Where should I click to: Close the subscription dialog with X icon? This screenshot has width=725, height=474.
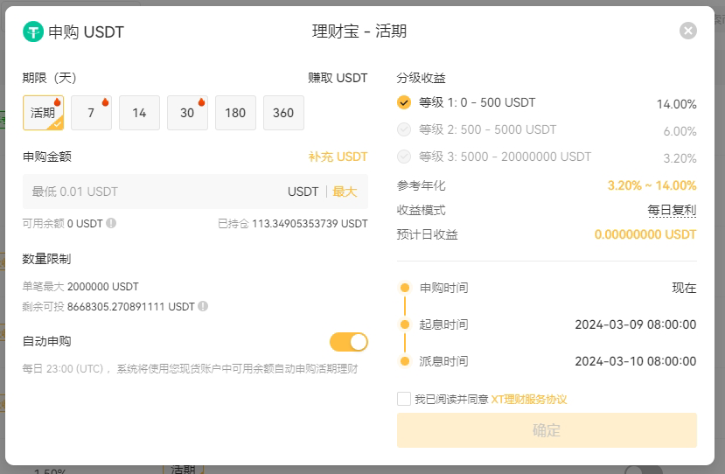click(688, 31)
